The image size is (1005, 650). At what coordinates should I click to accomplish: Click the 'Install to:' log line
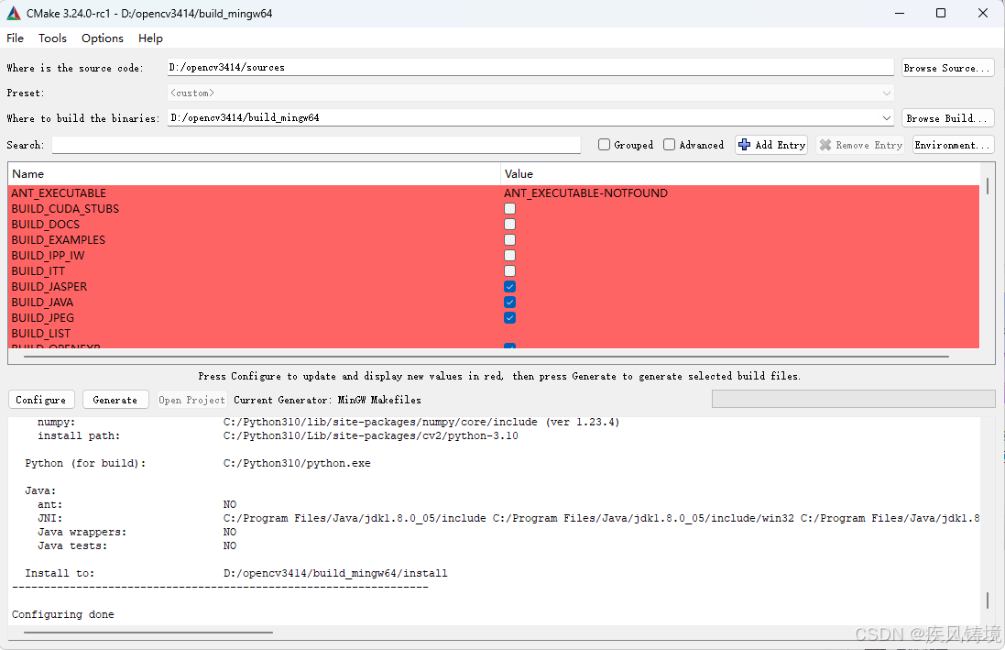point(235,574)
